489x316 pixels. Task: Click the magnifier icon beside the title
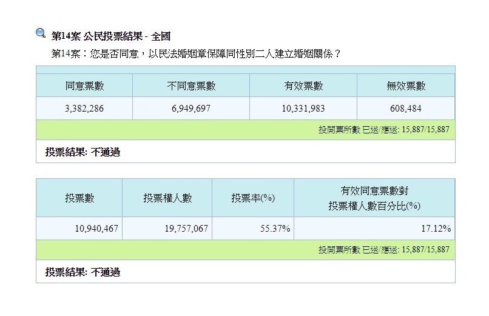pyautogui.click(x=41, y=33)
